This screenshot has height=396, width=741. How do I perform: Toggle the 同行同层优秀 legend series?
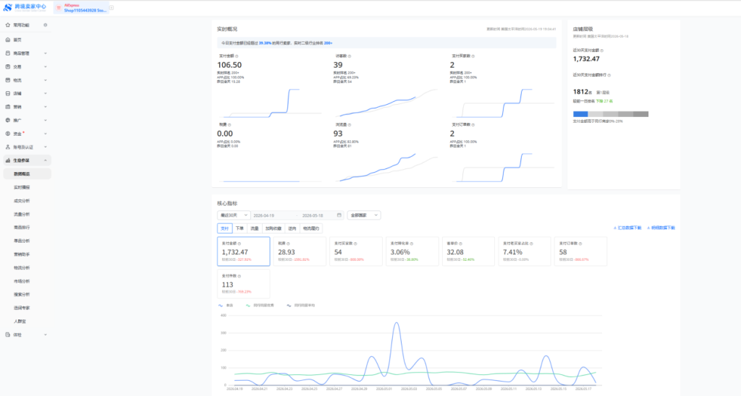point(260,306)
